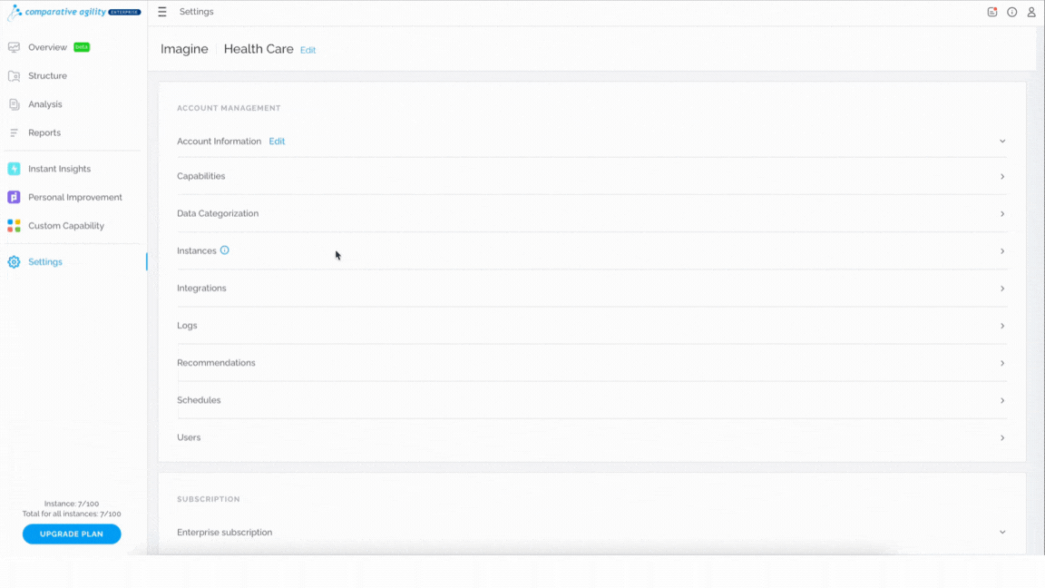The width and height of the screenshot is (1045, 588).
Task: Click the Comparative Agility logo
Action: click(73, 12)
